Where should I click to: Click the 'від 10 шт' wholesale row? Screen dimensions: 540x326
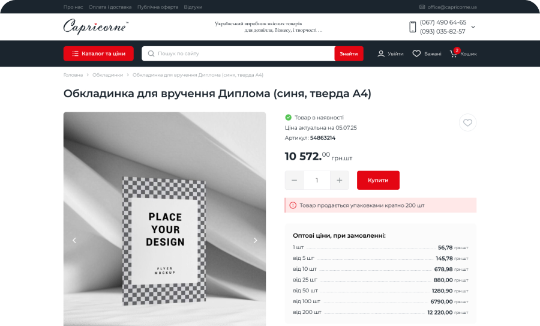380,269
